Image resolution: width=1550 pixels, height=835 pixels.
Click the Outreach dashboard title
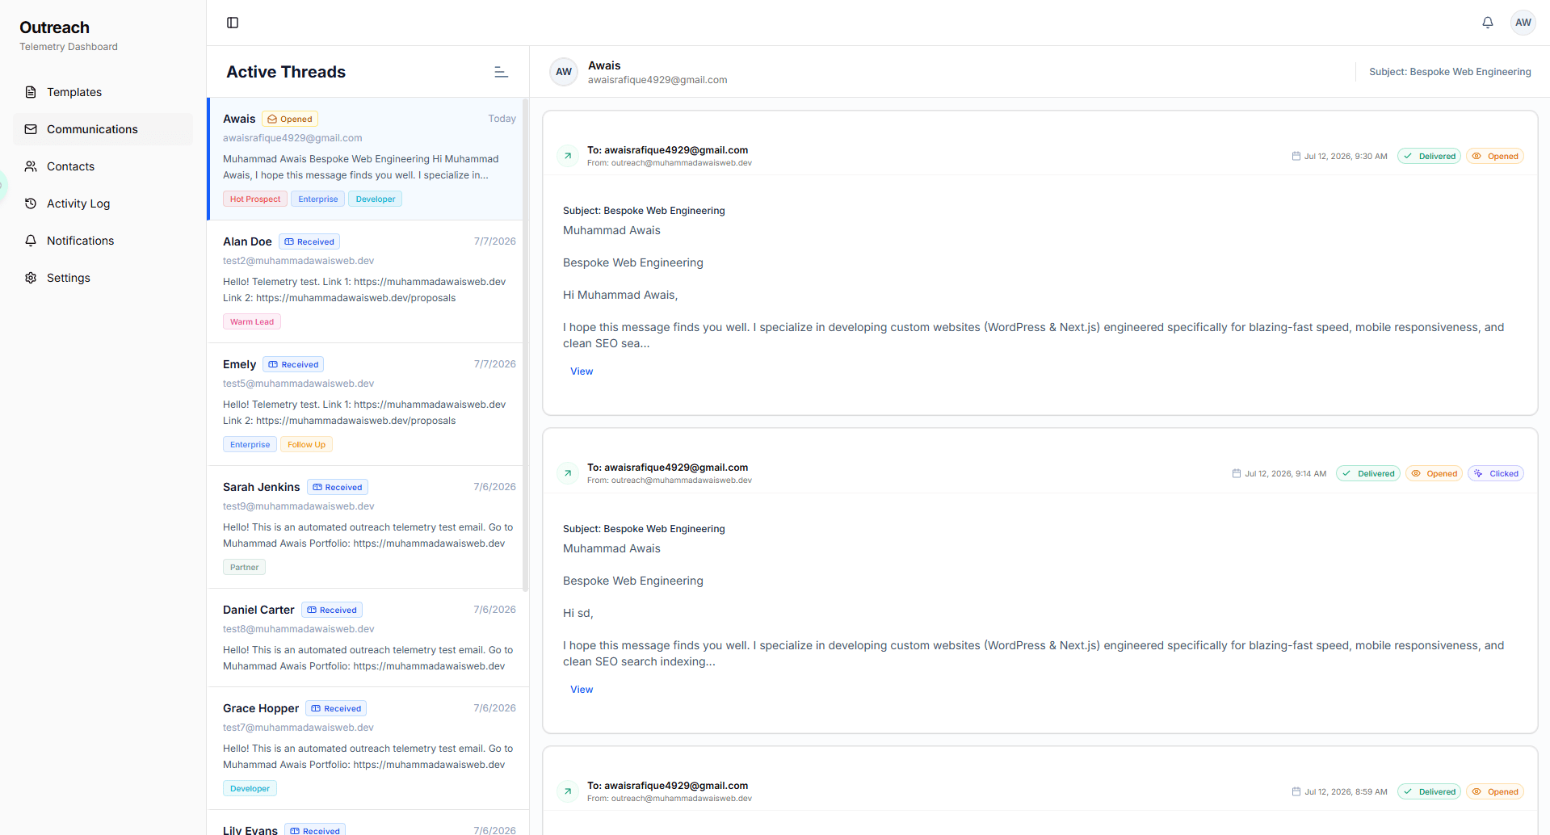tap(54, 27)
